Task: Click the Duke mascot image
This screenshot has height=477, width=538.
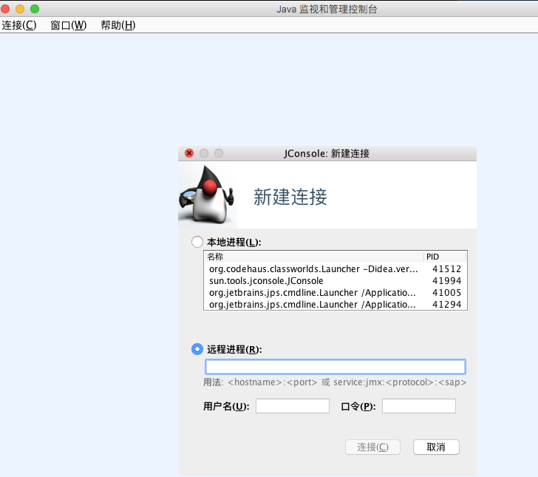Action: [x=207, y=194]
